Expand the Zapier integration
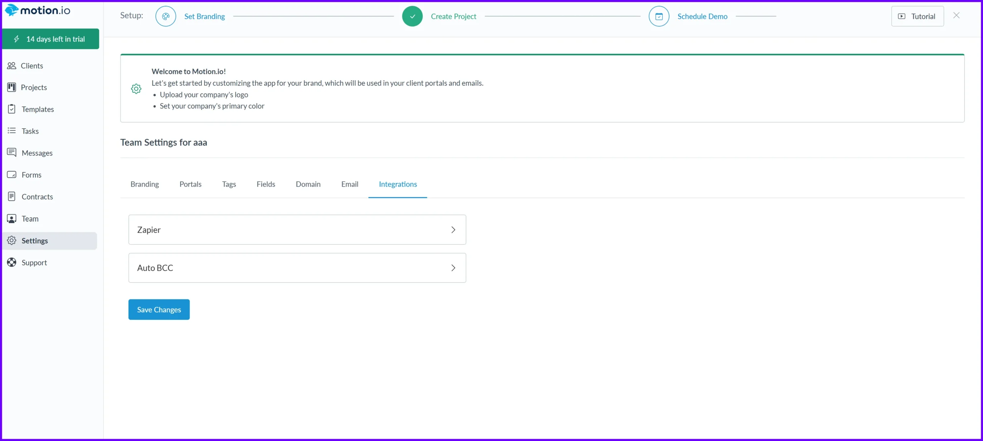The height and width of the screenshot is (441, 983). tap(297, 230)
